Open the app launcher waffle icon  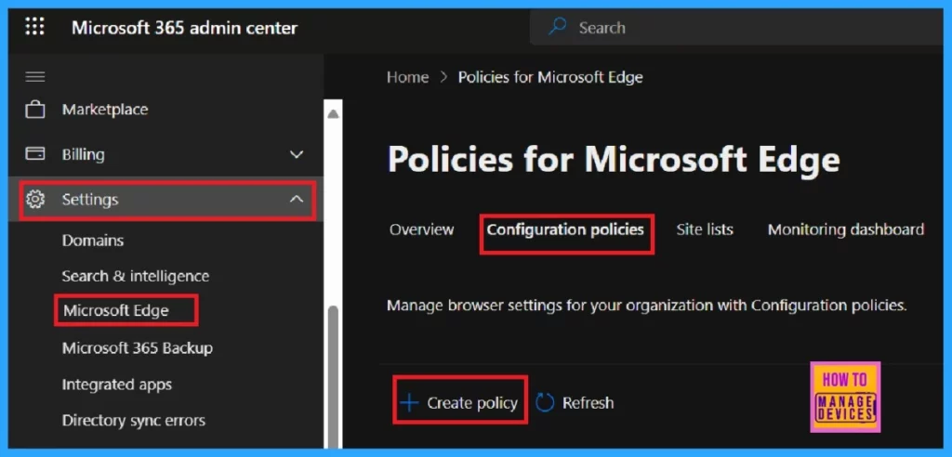point(34,27)
